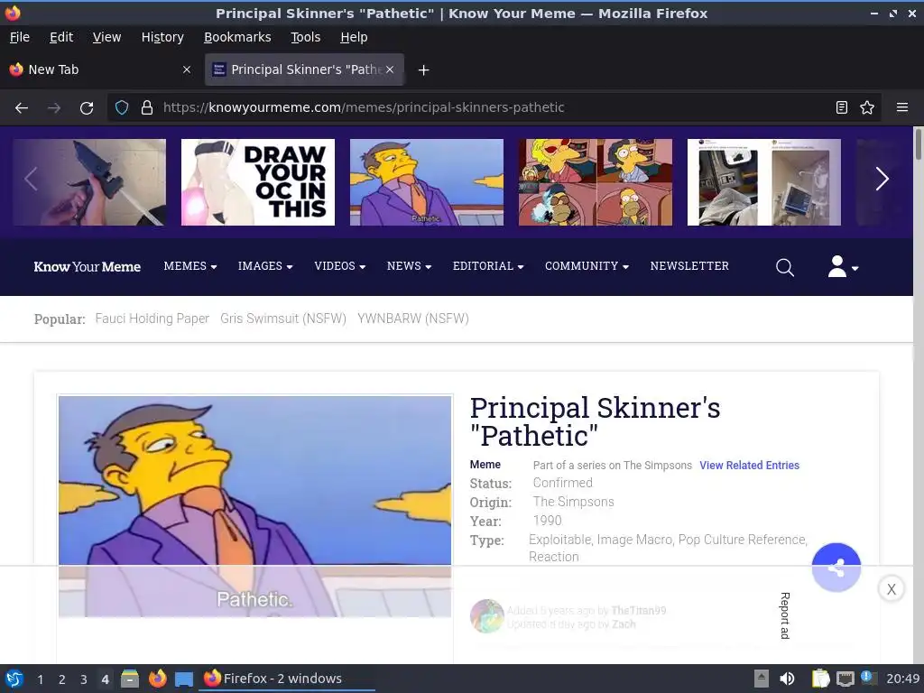This screenshot has height=693, width=924.
Task: Show site security lock info
Action: tap(147, 107)
